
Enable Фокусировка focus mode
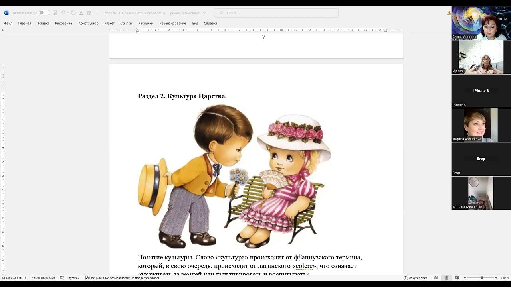(416, 278)
